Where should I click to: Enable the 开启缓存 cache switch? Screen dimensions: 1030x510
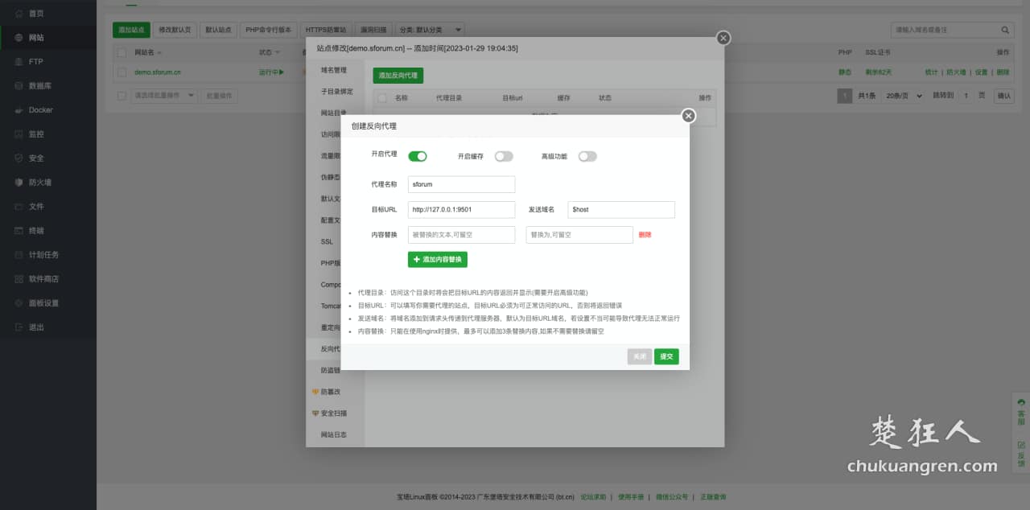coord(504,156)
